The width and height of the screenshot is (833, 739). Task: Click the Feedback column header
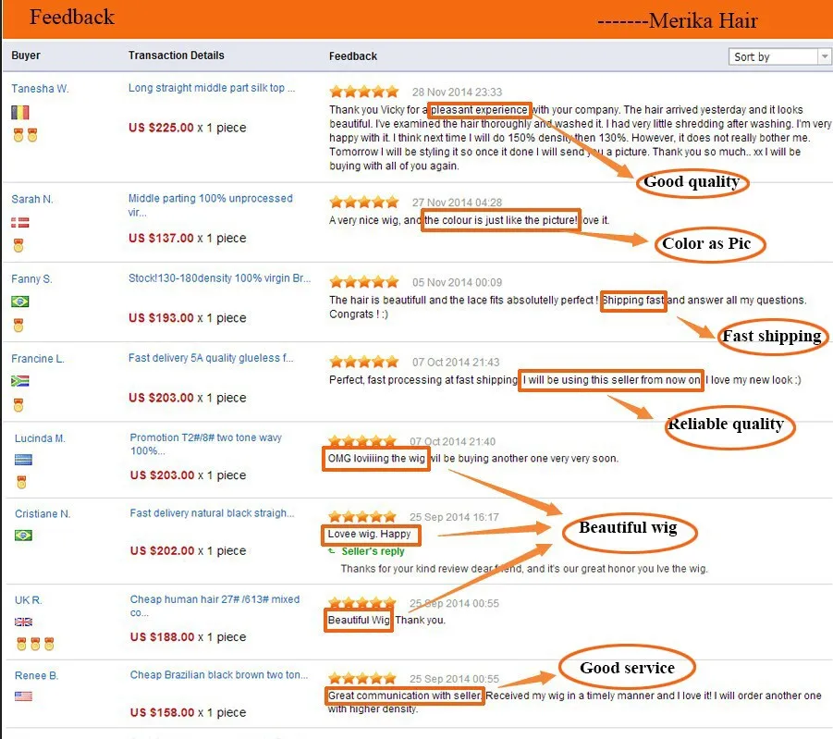pos(353,56)
